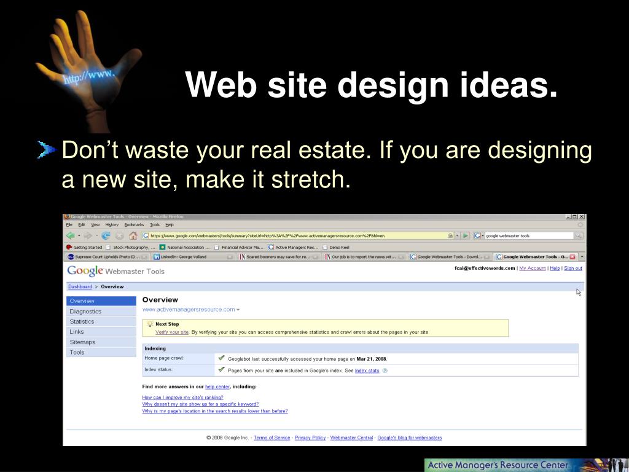Click the Firefox Forward arrow button
The height and width of the screenshot is (472, 629).
pyautogui.click(x=88, y=235)
